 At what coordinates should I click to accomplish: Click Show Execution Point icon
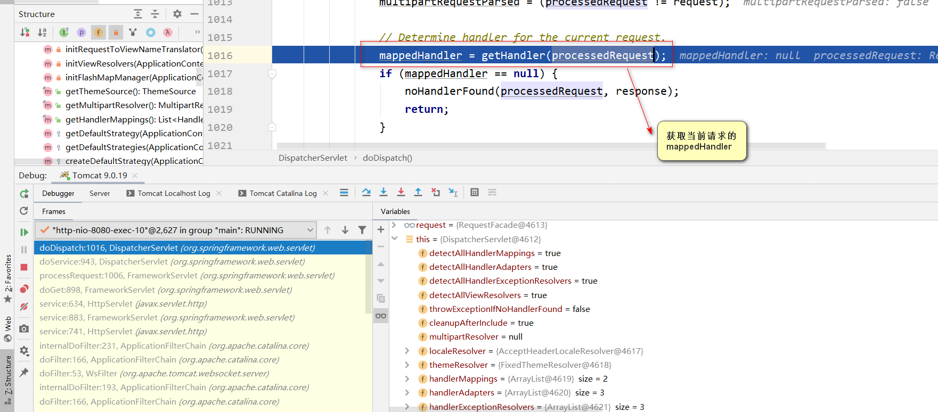click(344, 193)
